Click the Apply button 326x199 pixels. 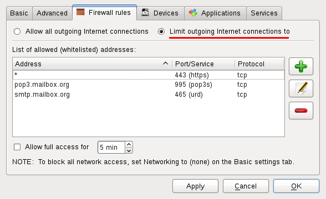(195, 186)
